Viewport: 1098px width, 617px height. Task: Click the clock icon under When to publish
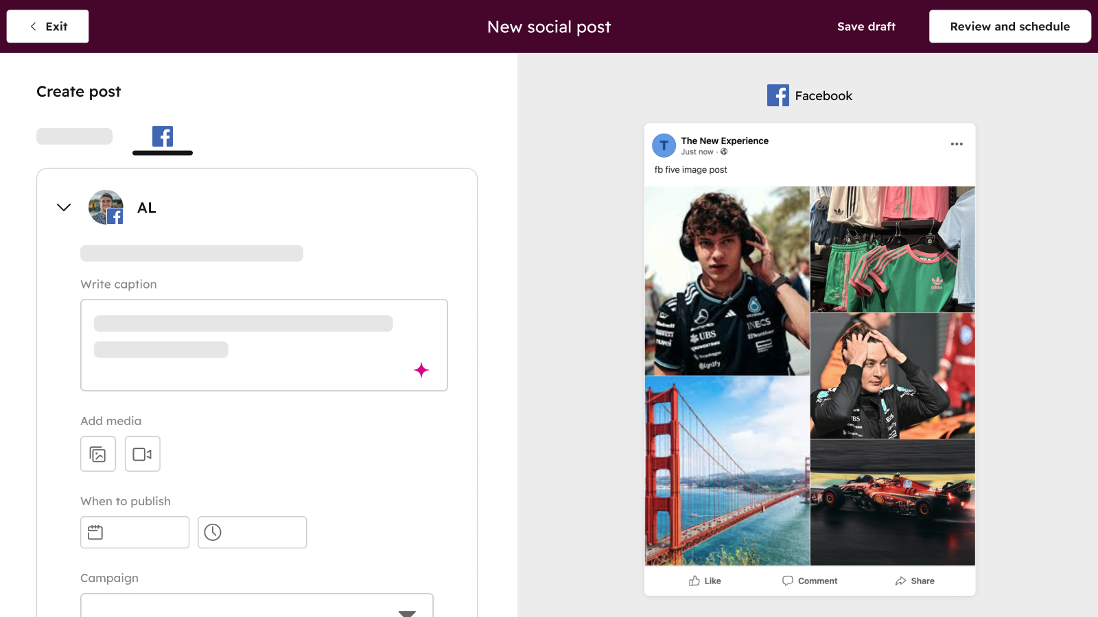(x=213, y=531)
